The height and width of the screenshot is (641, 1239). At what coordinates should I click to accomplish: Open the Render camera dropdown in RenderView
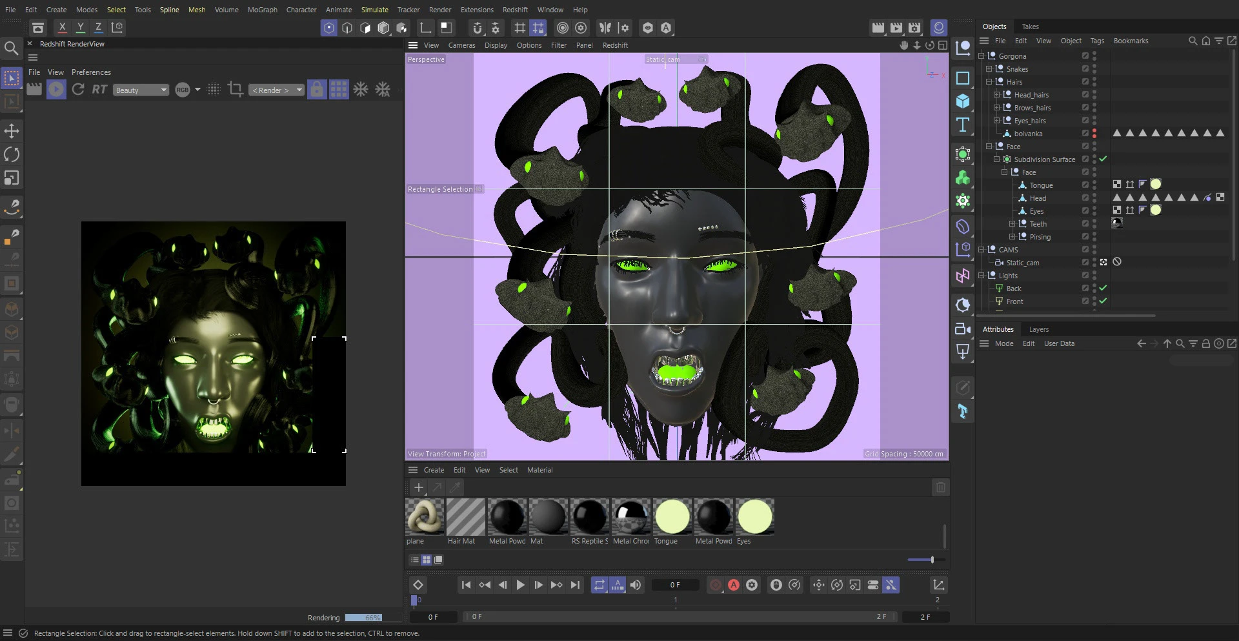pyautogui.click(x=276, y=90)
